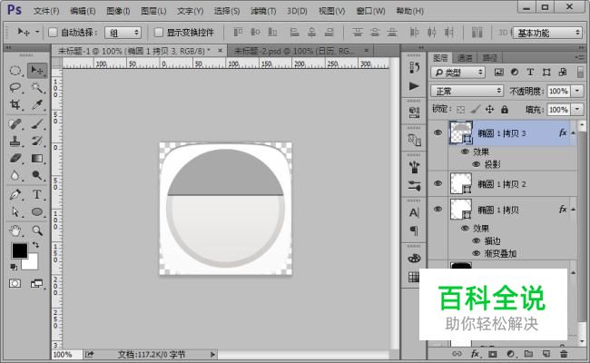The width and height of the screenshot is (590, 363).
Task: Select the Pen tool
Action: (x=15, y=194)
